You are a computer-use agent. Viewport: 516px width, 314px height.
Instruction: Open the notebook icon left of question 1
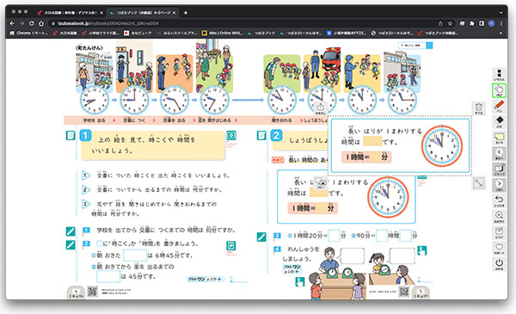pos(71,135)
